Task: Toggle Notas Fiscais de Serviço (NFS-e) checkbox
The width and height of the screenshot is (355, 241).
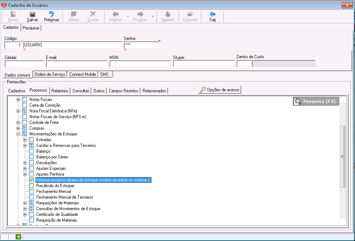Action: pyautogui.click(x=25, y=117)
